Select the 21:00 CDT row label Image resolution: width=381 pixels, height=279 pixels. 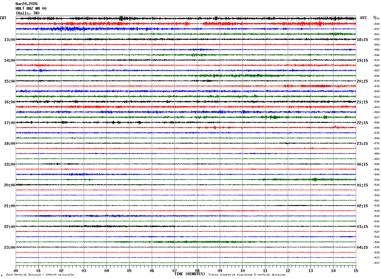point(9,206)
